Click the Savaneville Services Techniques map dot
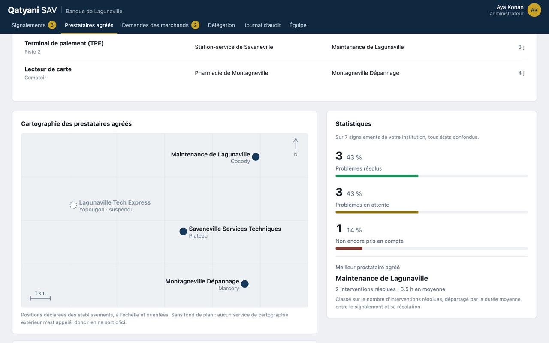549x343 pixels. [x=183, y=232]
